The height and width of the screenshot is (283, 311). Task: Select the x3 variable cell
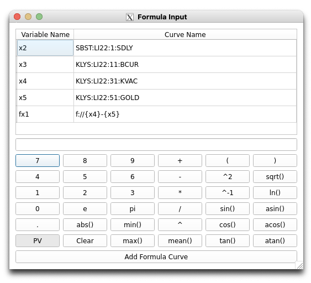pyautogui.click(x=45, y=65)
